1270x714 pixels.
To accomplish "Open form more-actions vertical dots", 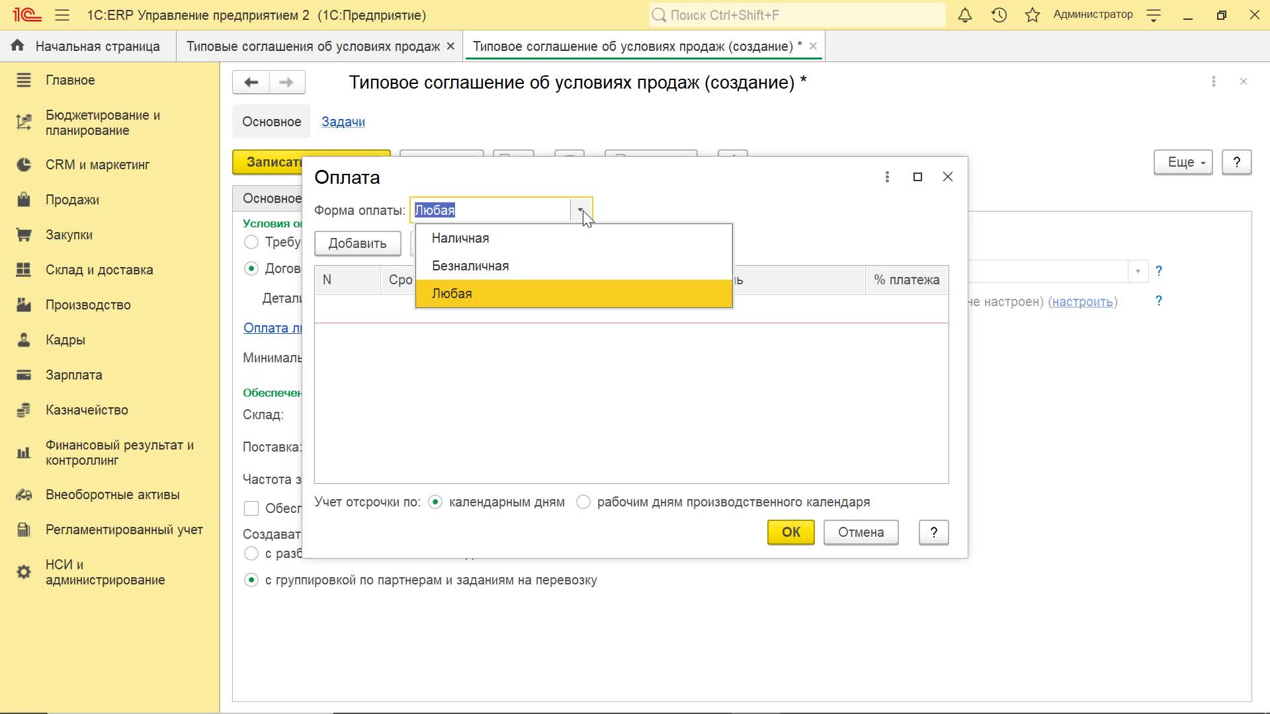I will click(1213, 81).
